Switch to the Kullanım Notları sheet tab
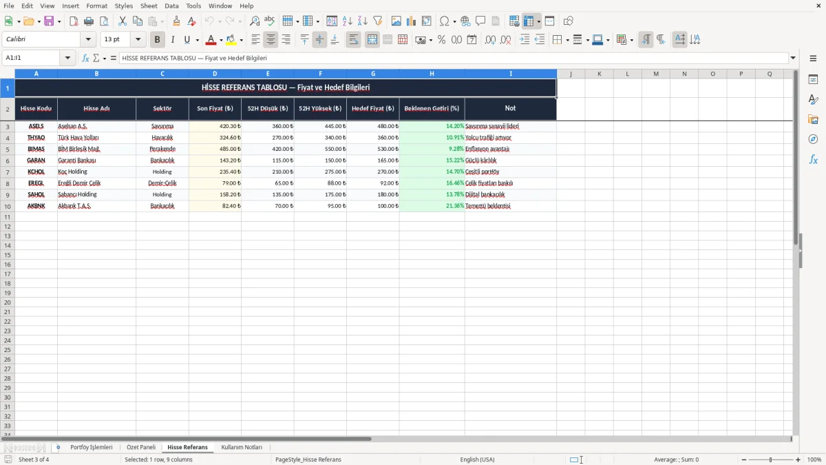Image resolution: width=826 pixels, height=465 pixels. pos(242,448)
